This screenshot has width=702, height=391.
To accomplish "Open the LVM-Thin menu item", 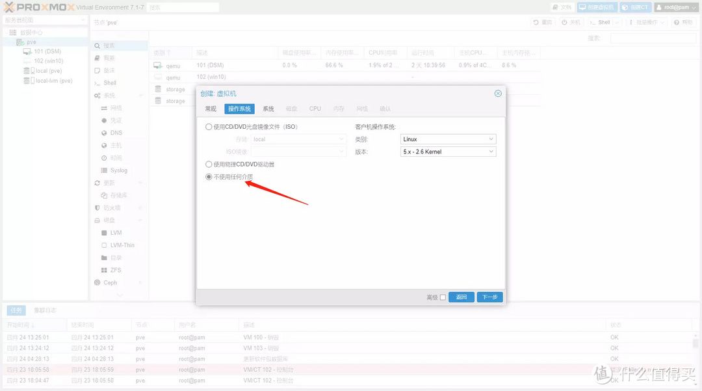I will [x=119, y=245].
